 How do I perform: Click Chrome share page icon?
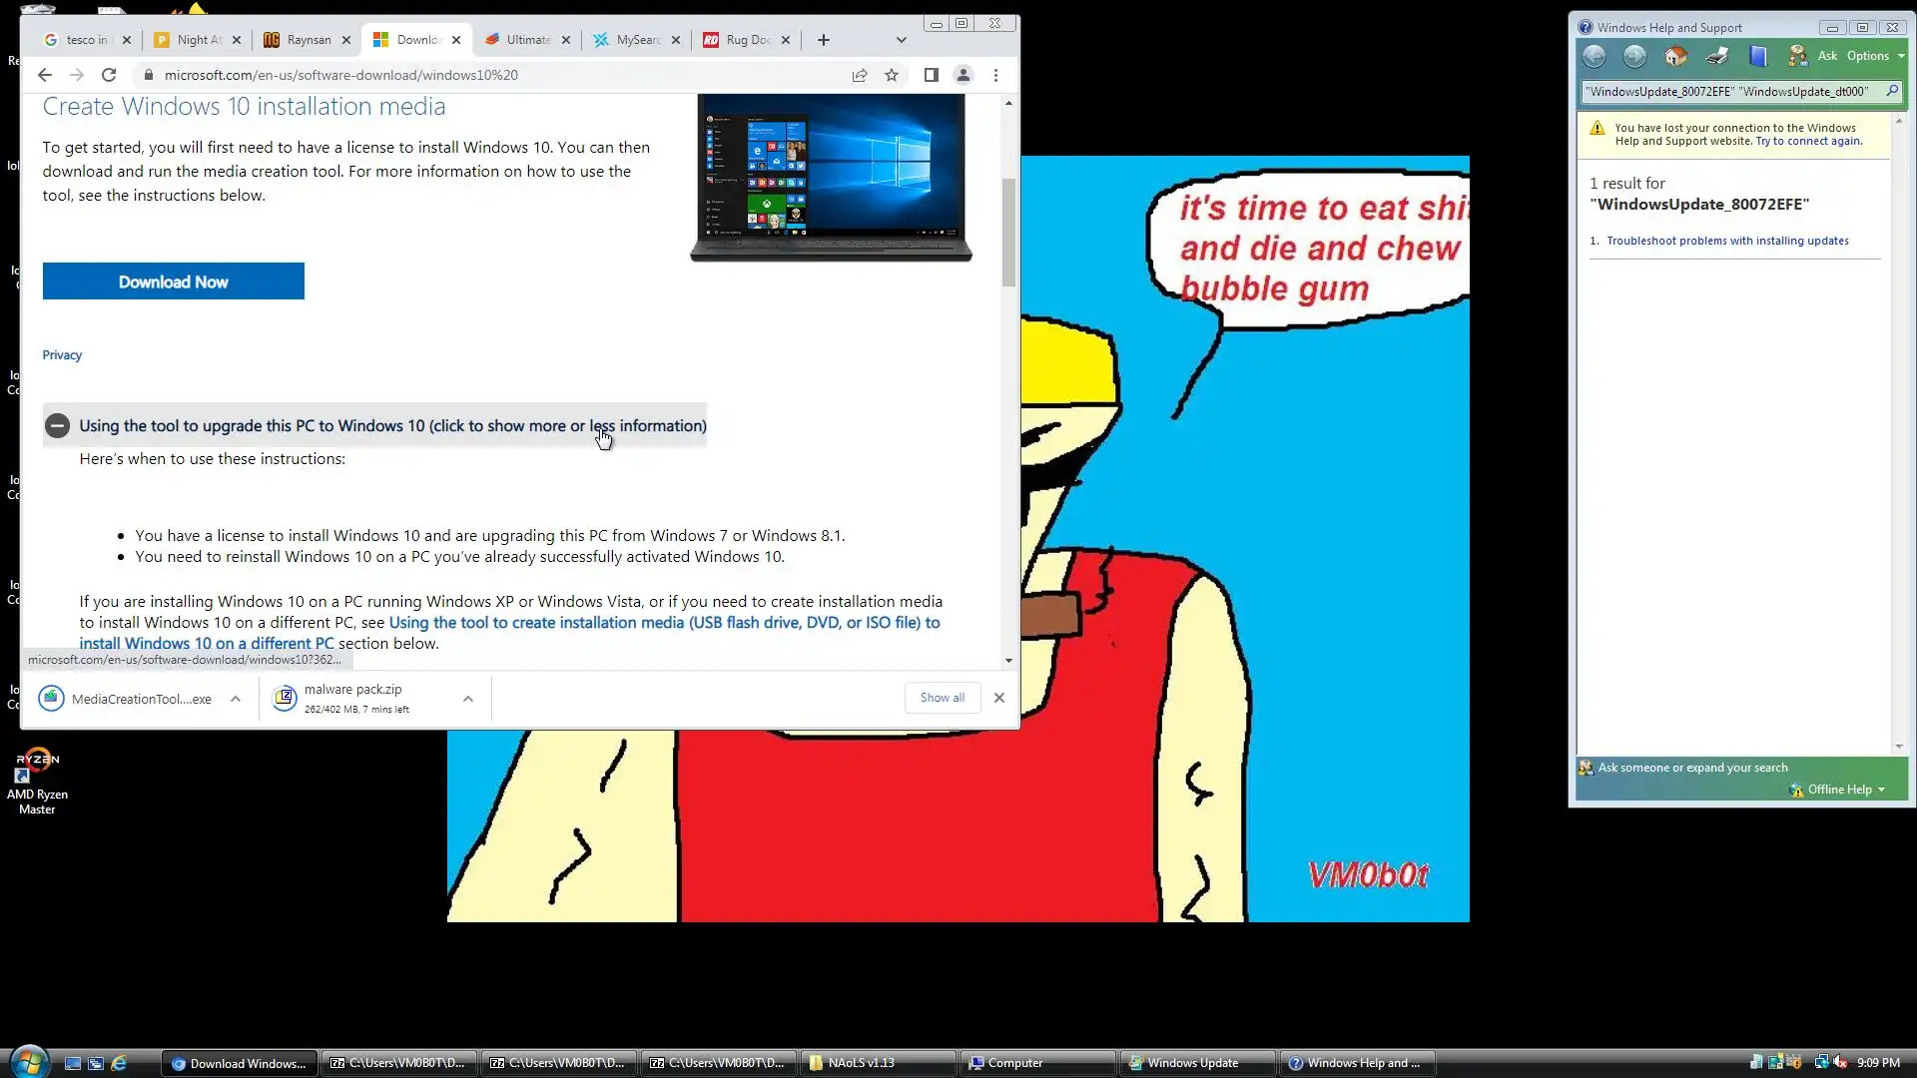point(859,75)
